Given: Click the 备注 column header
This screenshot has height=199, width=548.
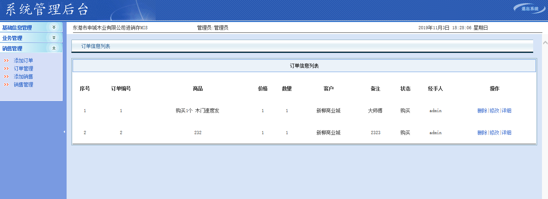Looking at the screenshot, I should 375,88.
